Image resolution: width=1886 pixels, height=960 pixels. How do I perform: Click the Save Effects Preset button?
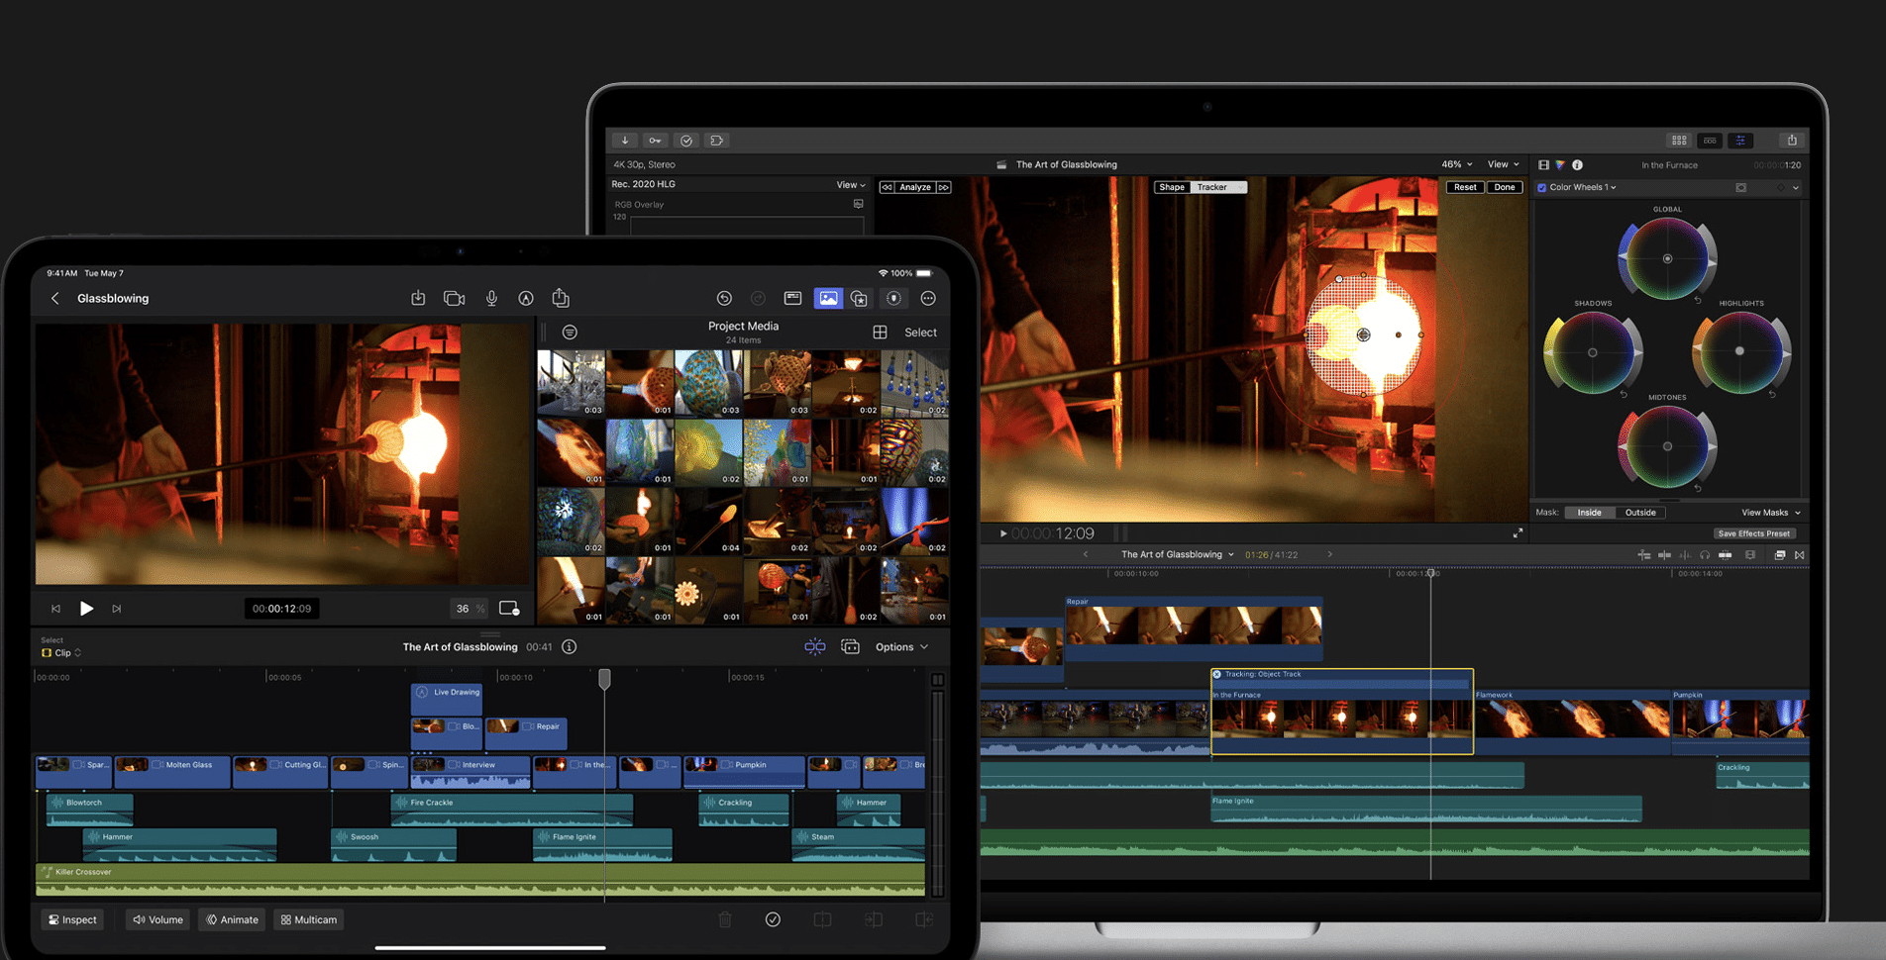(x=1753, y=533)
